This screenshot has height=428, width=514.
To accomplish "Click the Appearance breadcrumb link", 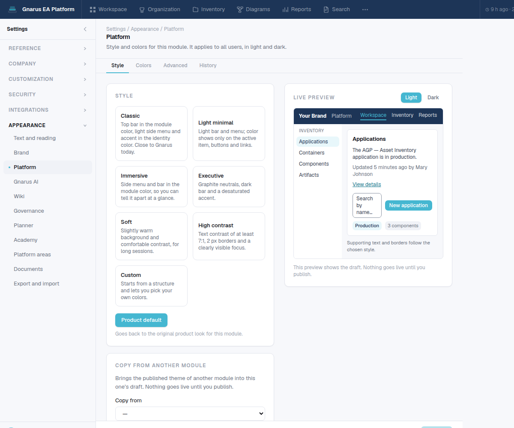I will click(x=145, y=29).
